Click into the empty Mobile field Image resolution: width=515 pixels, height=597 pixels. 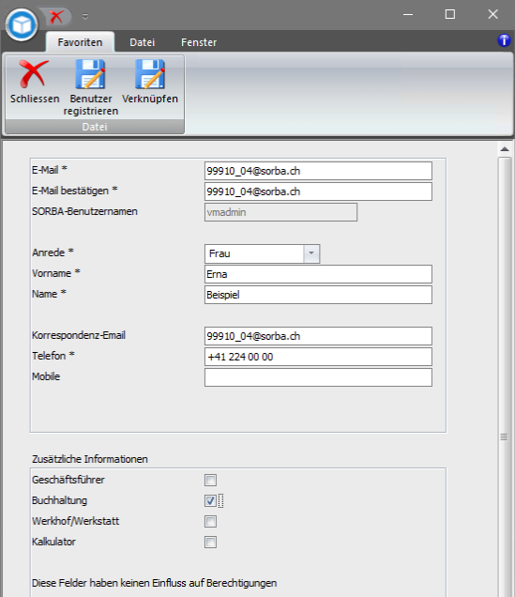[x=318, y=377]
